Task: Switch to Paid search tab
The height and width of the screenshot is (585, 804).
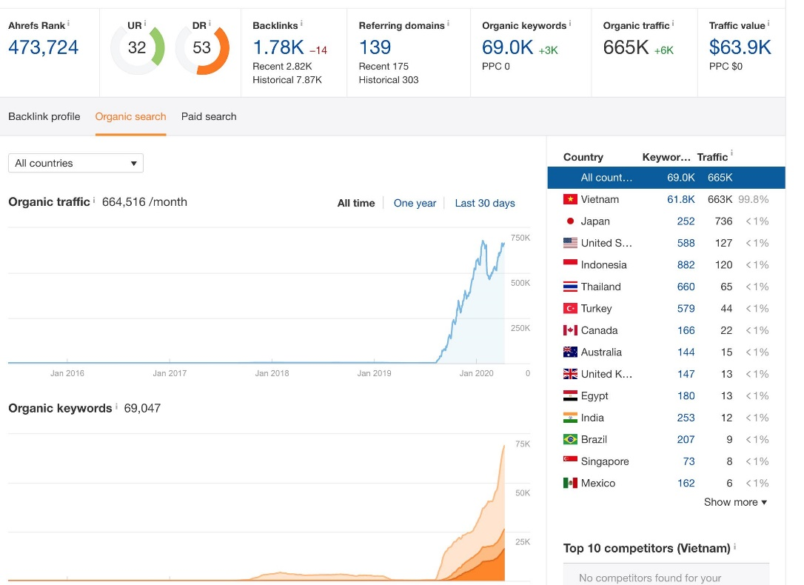Action: pos(209,116)
